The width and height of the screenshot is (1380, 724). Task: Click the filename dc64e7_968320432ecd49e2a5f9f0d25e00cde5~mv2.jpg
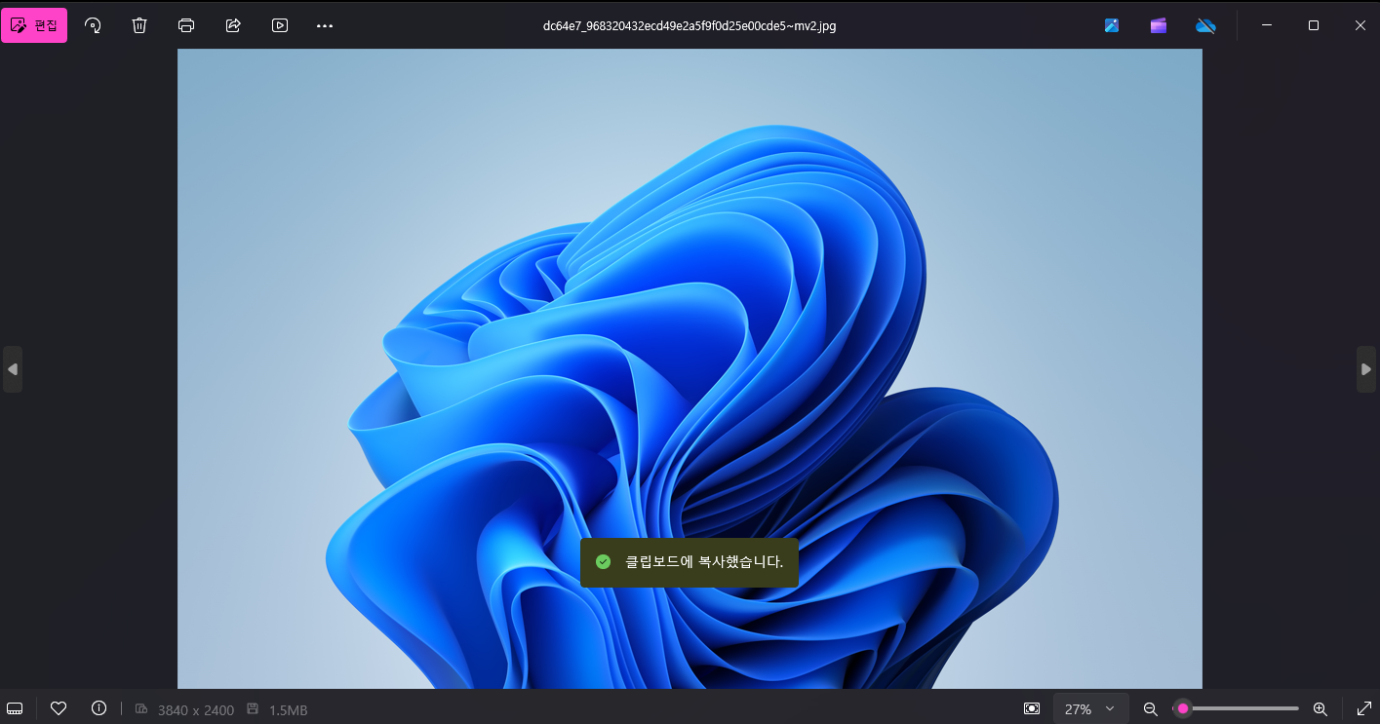pos(690,26)
